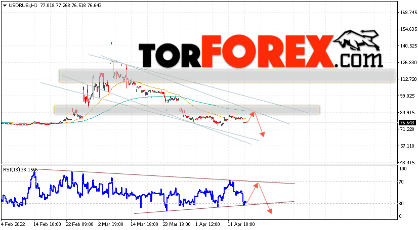Select the 23 Mar 13:00 time label

pos(177,224)
